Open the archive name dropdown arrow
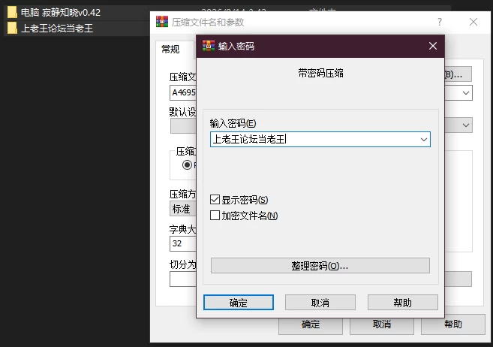 466,93
